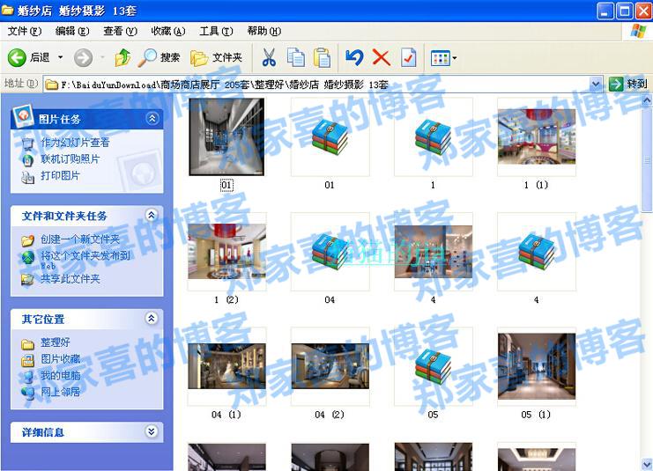
Task: Click 创建一个新文件夹 link
Action: (x=80, y=239)
